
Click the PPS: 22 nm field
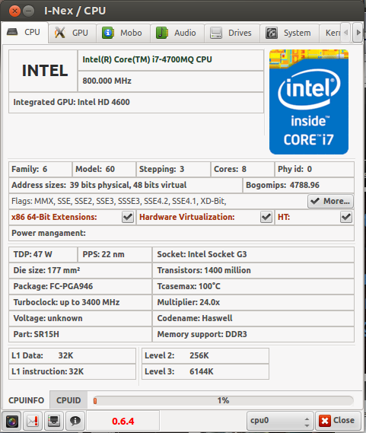[115, 254]
